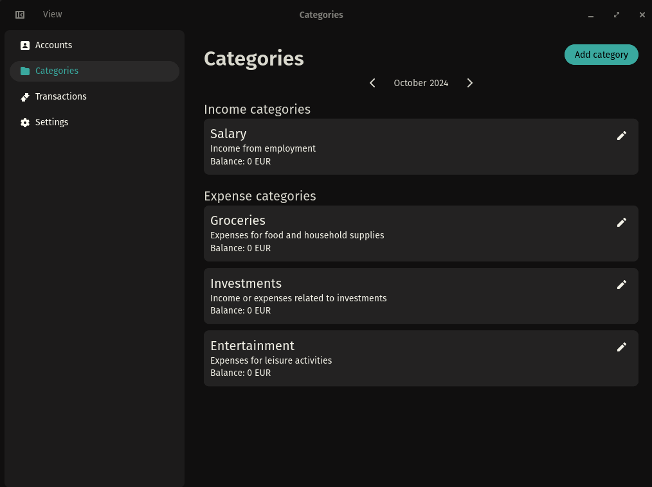Edit the Entertainment category

(621, 347)
